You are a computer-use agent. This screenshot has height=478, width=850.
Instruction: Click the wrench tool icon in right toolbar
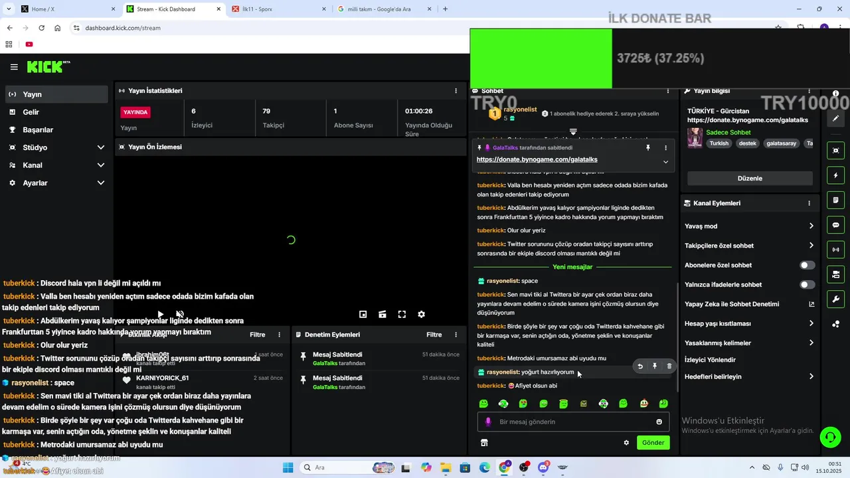point(836,299)
